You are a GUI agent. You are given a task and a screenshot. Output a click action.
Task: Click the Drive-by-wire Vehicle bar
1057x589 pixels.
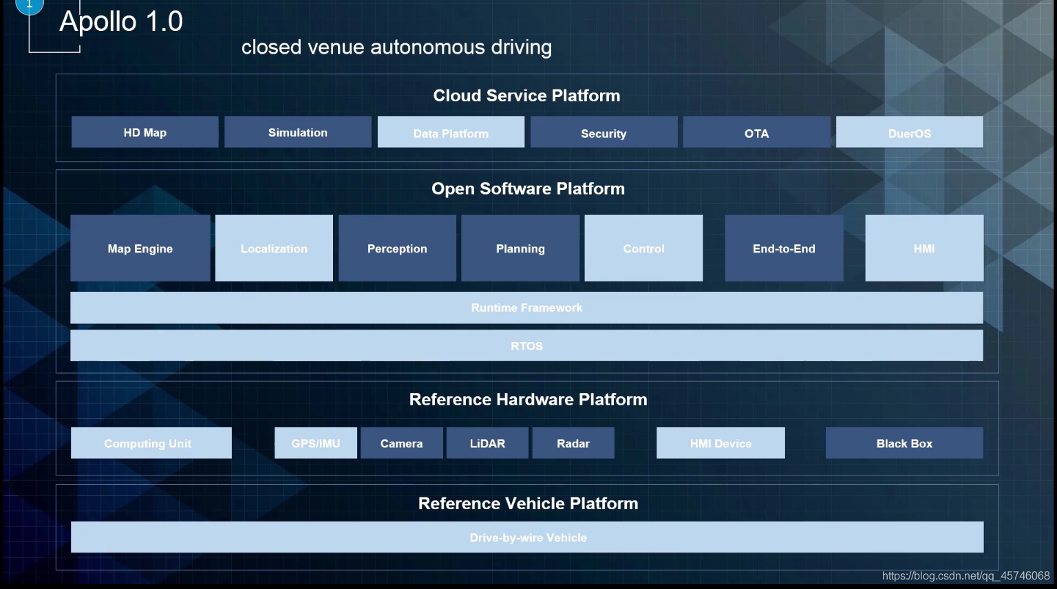(x=527, y=537)
